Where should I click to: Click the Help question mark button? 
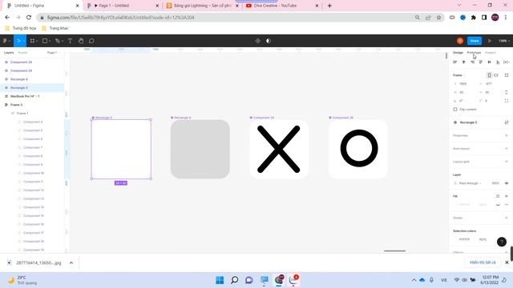(502, 242)
